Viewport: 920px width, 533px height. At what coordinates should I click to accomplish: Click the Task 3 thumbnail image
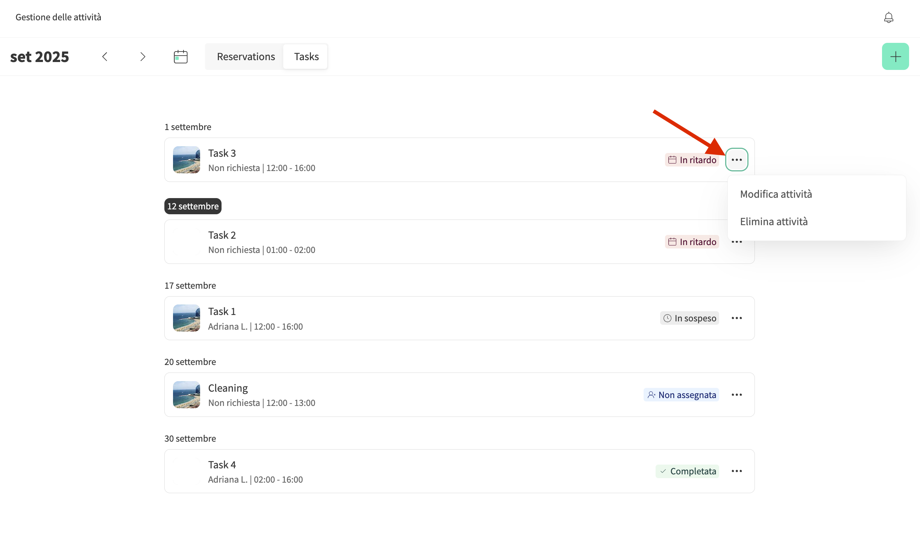(186, 160)
